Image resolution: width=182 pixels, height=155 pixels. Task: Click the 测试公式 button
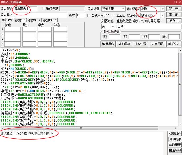point(173,44)
